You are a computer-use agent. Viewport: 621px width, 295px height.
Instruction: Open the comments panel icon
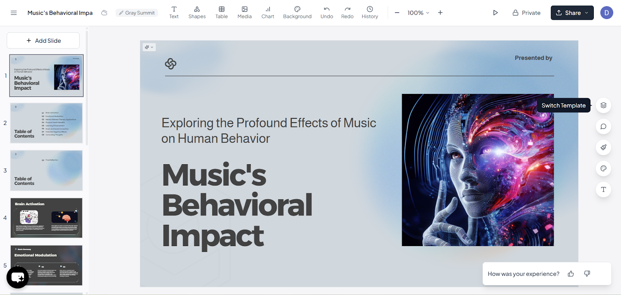pyautogui.click(x=604, y=127)
